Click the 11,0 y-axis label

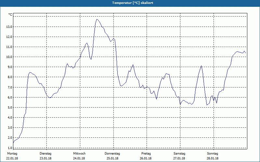(x=9, y=47)
